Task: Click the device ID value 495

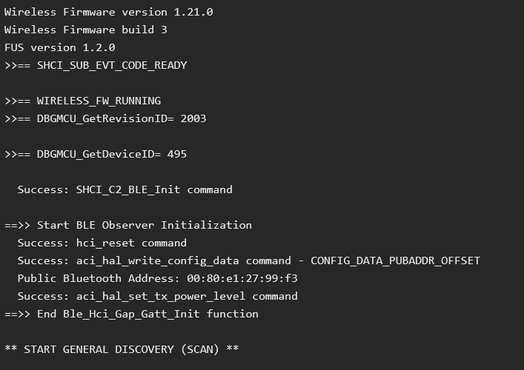Action: [x=177, y=154]
